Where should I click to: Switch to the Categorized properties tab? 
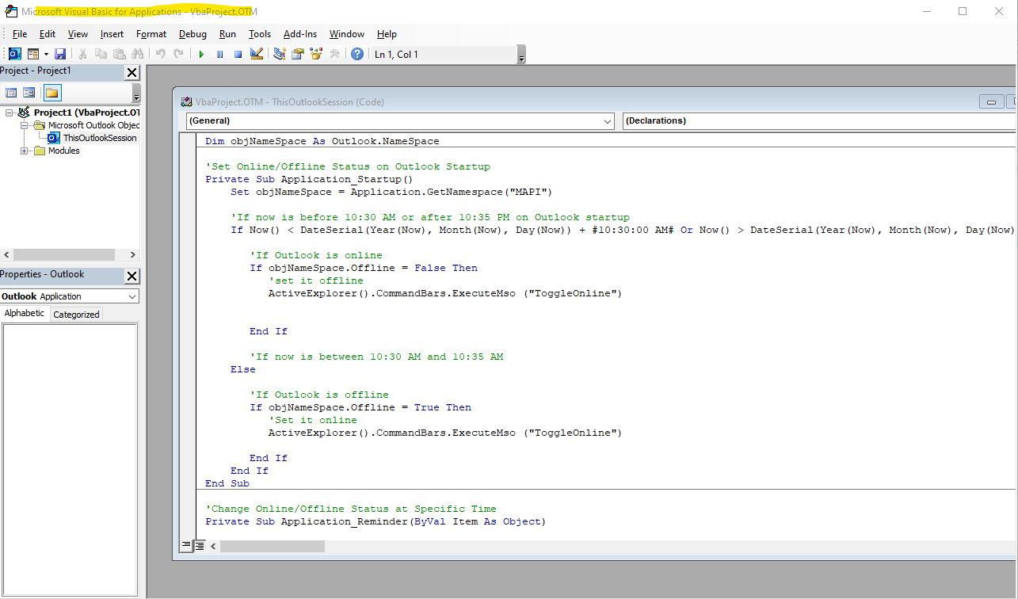point(76,314)
